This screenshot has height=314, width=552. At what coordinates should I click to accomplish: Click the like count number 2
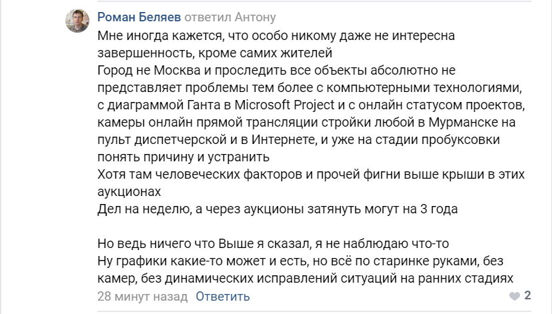click(527, 295)
